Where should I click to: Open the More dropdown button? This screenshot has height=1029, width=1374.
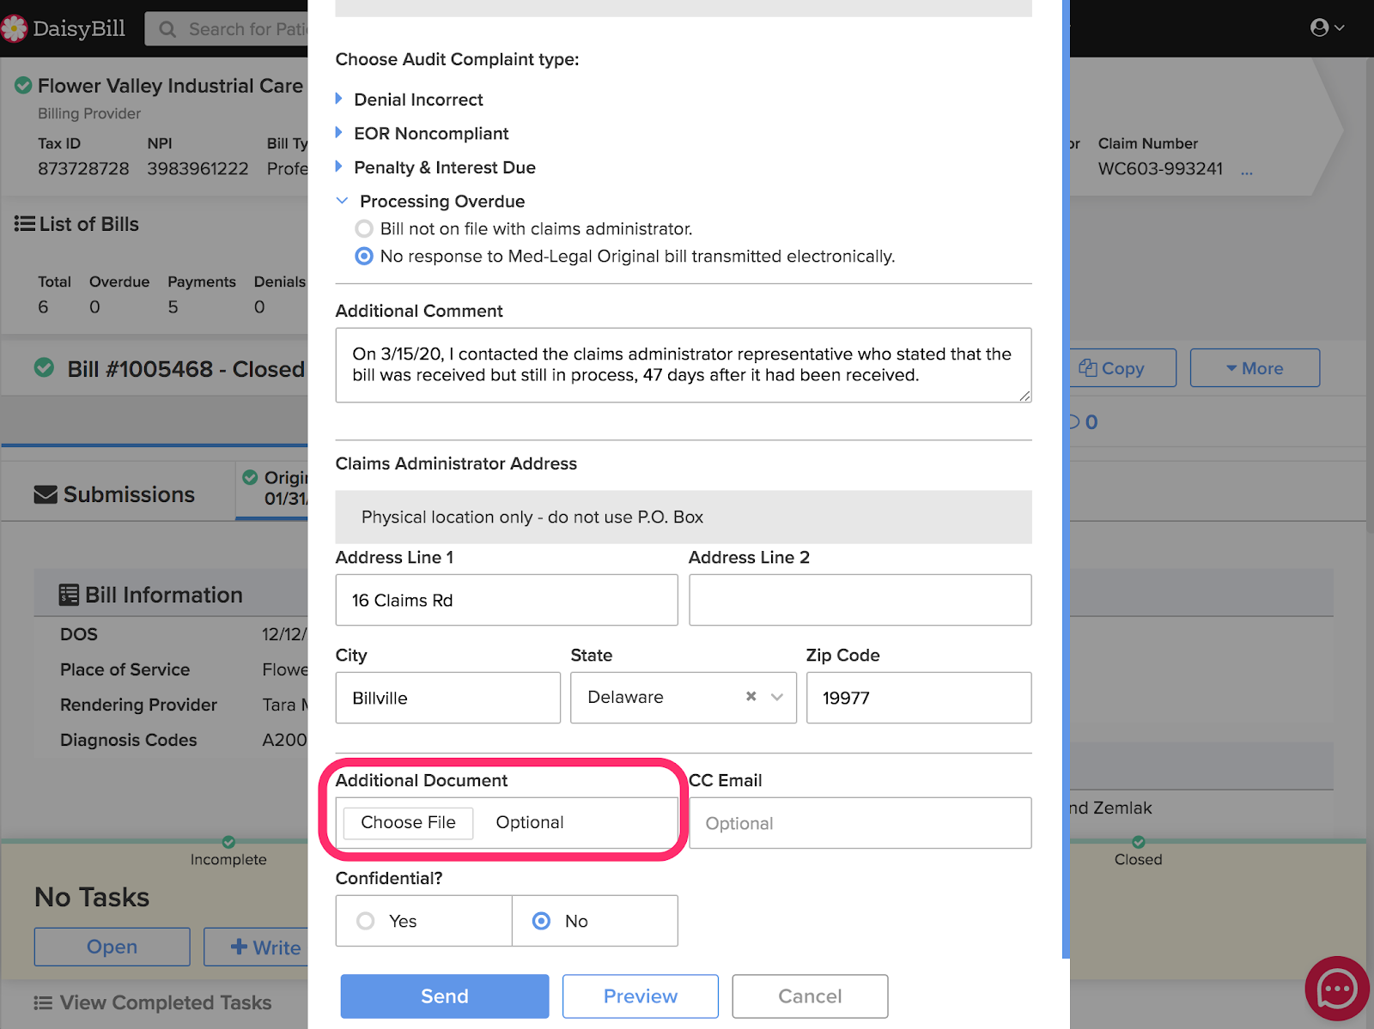click(1255, 368)
